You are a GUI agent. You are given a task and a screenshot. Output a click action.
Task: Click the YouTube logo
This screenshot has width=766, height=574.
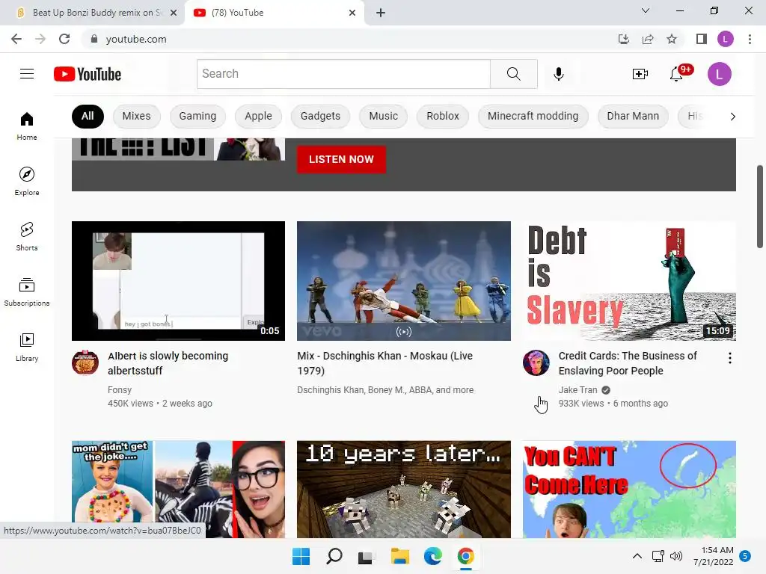tap(88, 74)
